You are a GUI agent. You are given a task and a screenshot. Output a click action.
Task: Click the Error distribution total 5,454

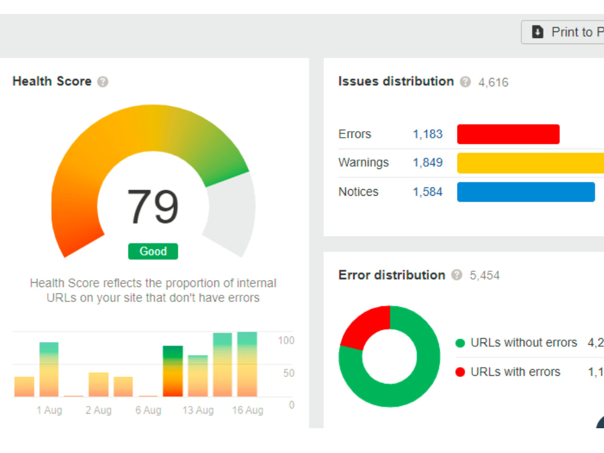click(x=484, y=275)
